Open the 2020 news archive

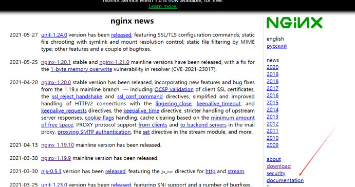click(x=272, y=67)
